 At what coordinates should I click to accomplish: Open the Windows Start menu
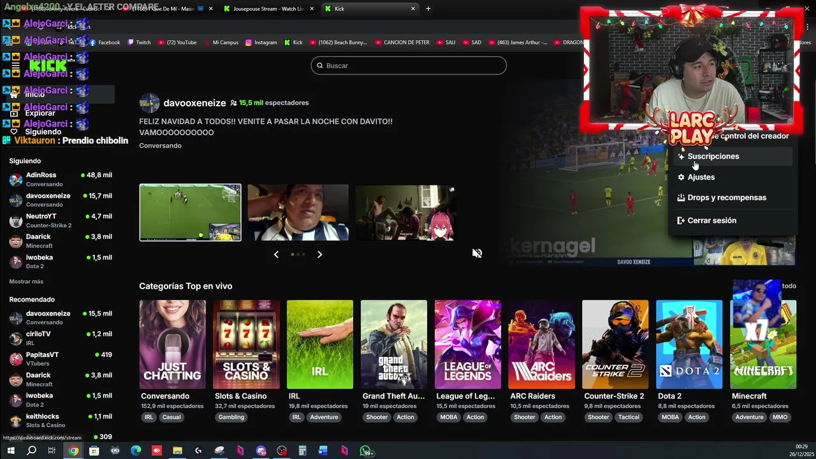point(11,451)
